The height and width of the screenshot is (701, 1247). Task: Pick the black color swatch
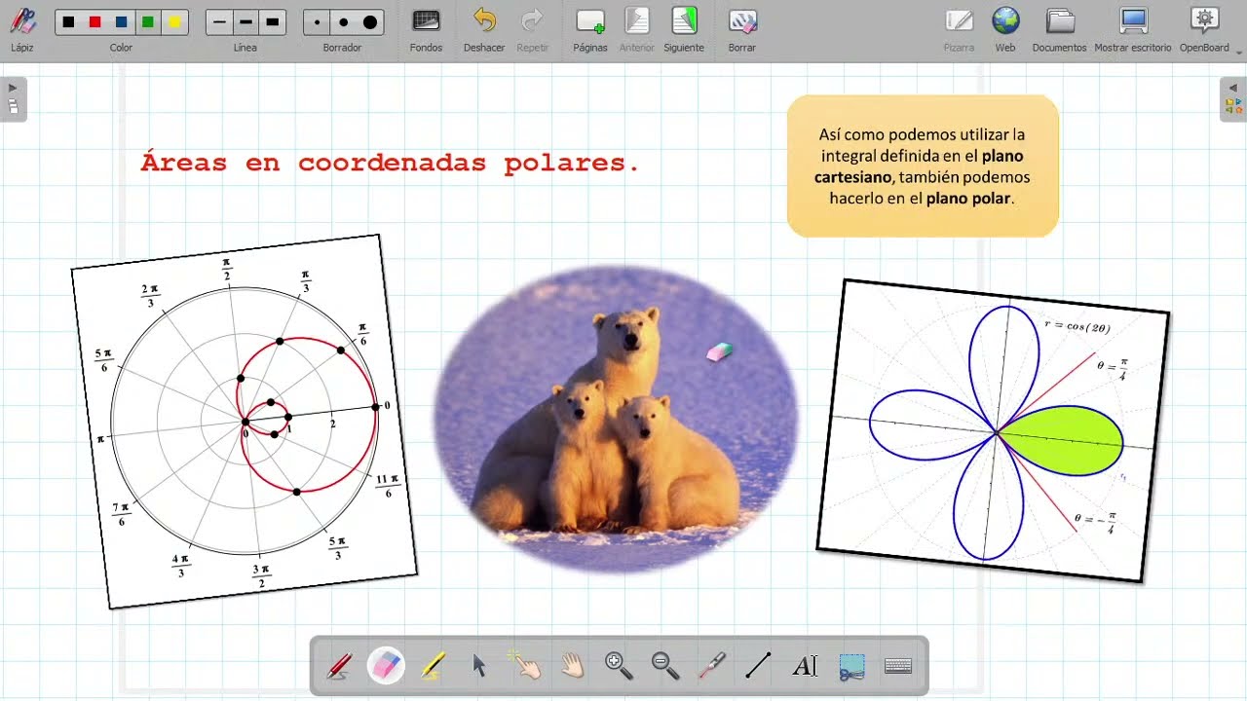coord(68,21)
